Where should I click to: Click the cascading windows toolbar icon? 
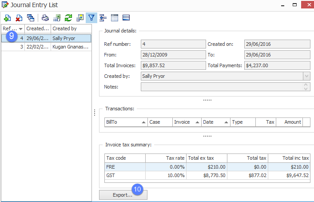(x=30, y=18)
